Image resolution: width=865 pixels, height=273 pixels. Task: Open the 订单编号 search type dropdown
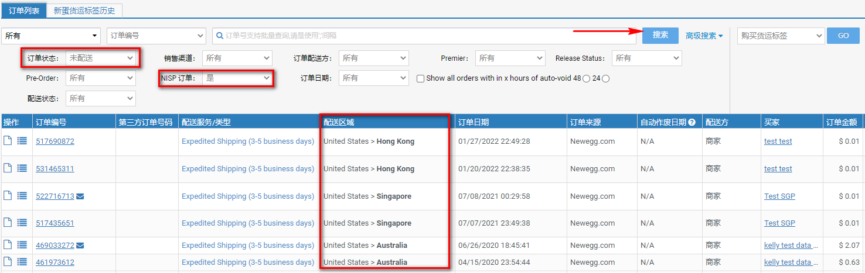(156, 36)
